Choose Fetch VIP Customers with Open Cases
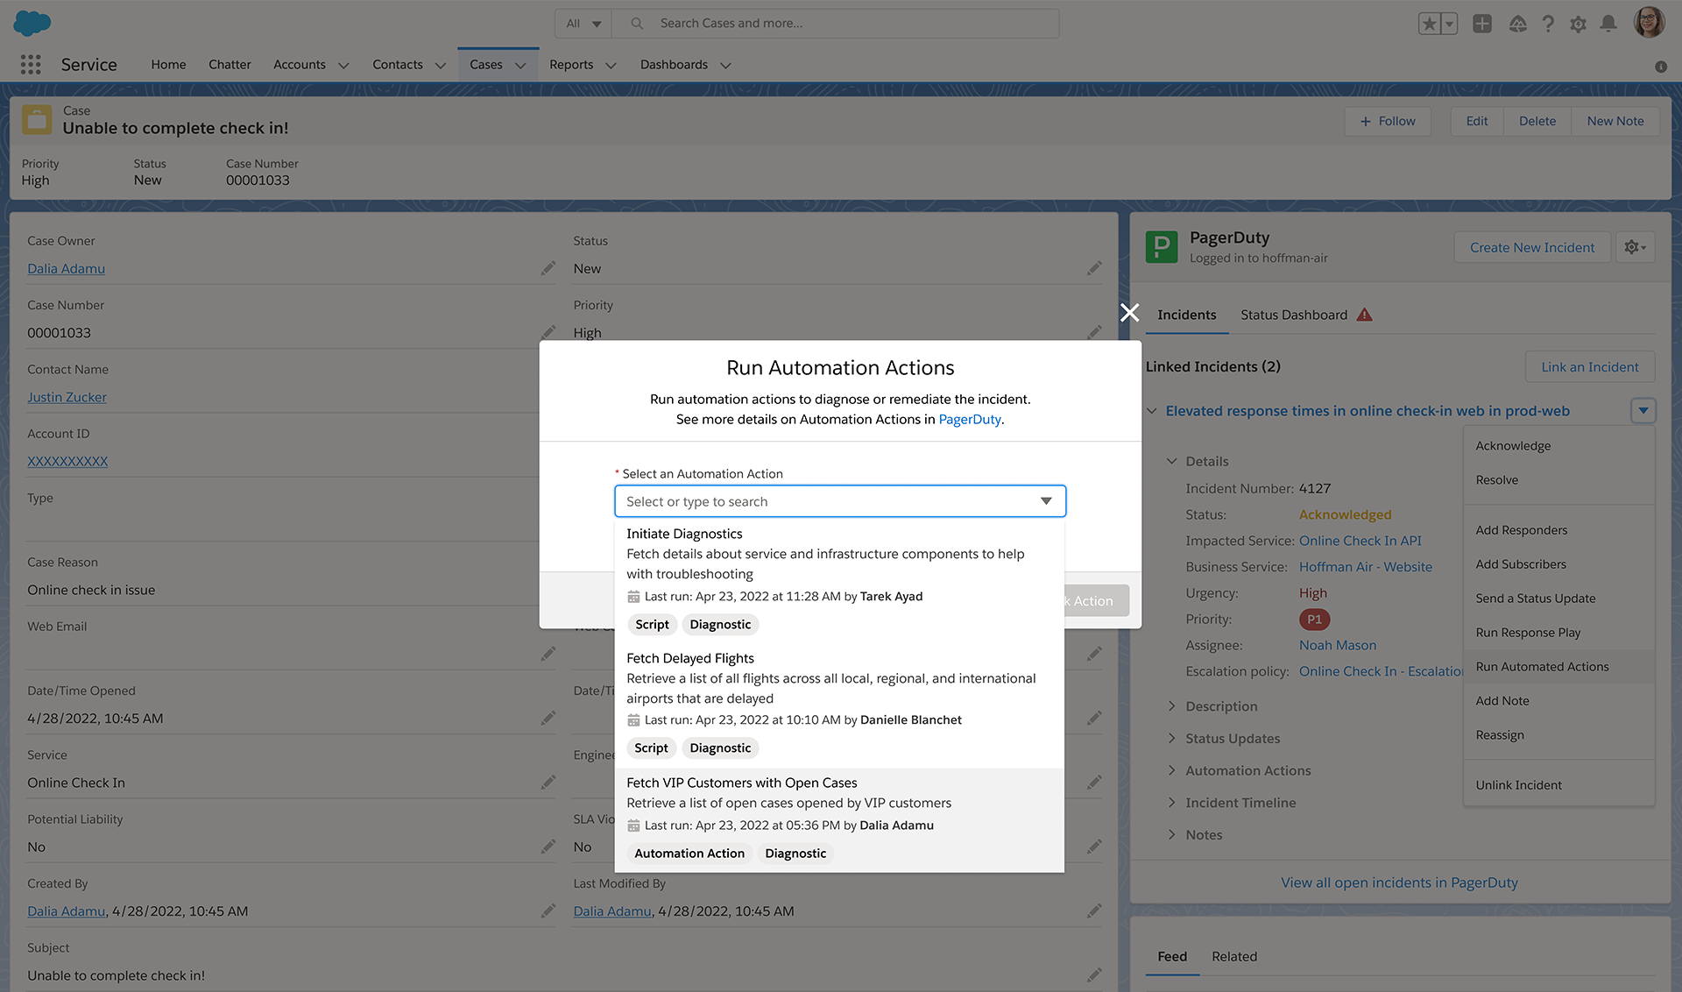 [x=839, y=819]
